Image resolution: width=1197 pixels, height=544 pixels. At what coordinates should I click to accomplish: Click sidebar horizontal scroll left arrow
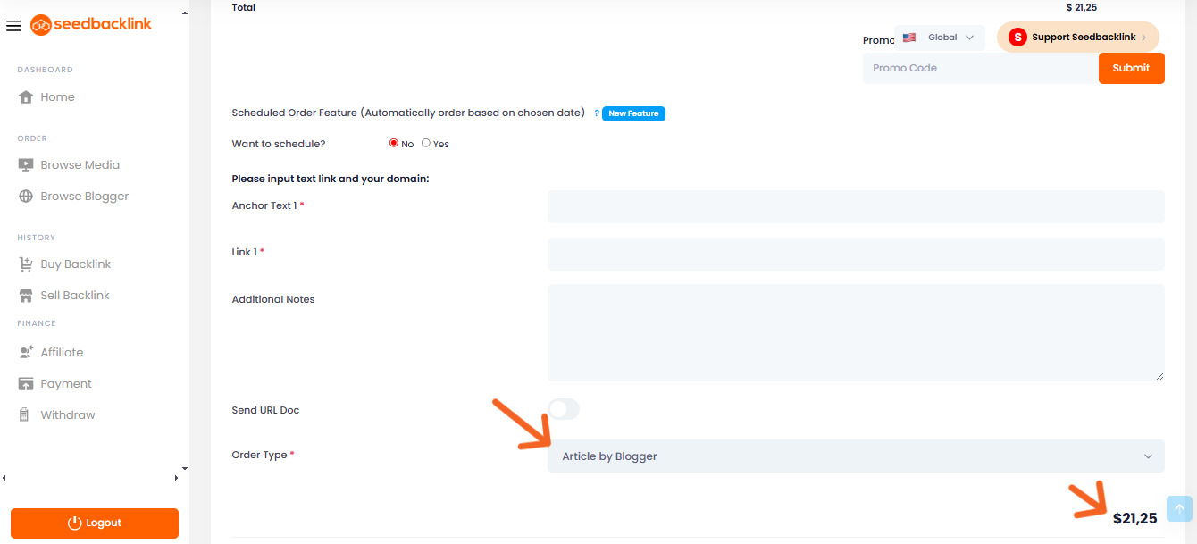point(4,479)
